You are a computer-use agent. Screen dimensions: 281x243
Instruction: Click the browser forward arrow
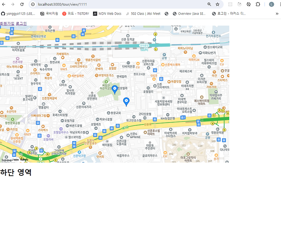[x=12, y=4]
